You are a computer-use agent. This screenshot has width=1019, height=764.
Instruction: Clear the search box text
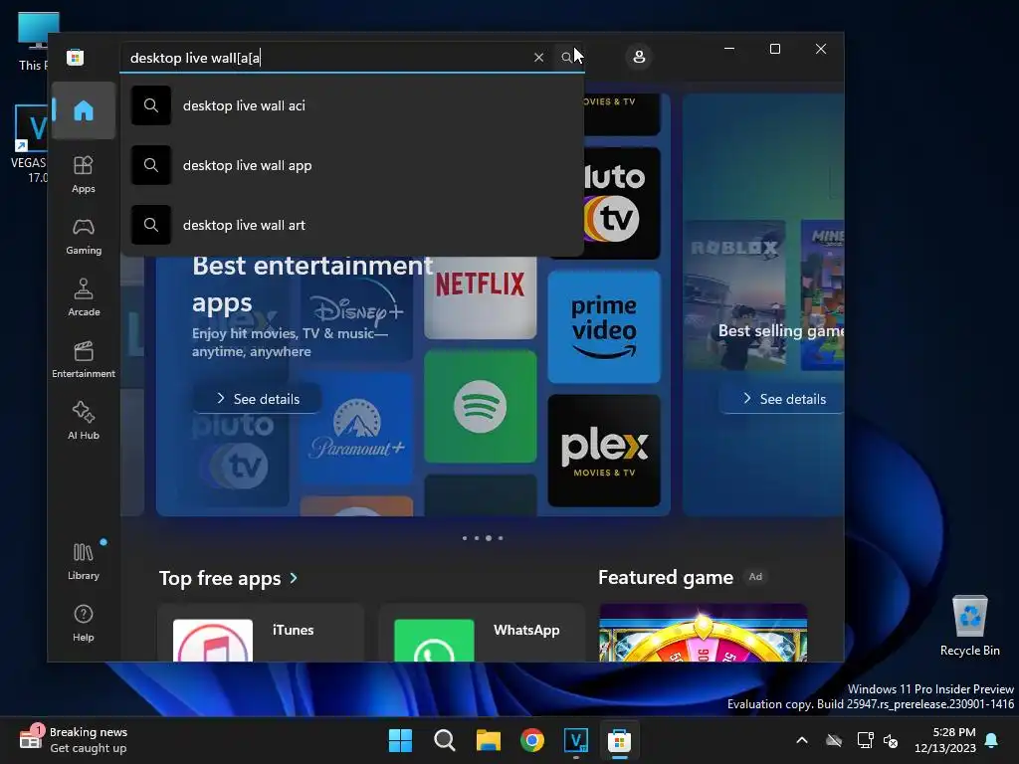coord(538,57)
